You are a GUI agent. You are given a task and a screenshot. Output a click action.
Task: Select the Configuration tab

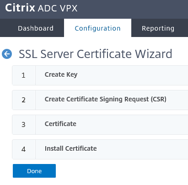coord(97,28)
